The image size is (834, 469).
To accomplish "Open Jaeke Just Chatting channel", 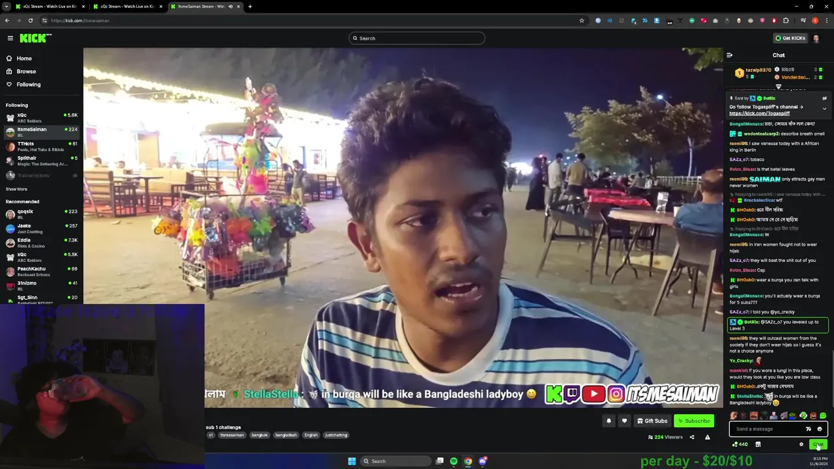I will tap(42, 229).
